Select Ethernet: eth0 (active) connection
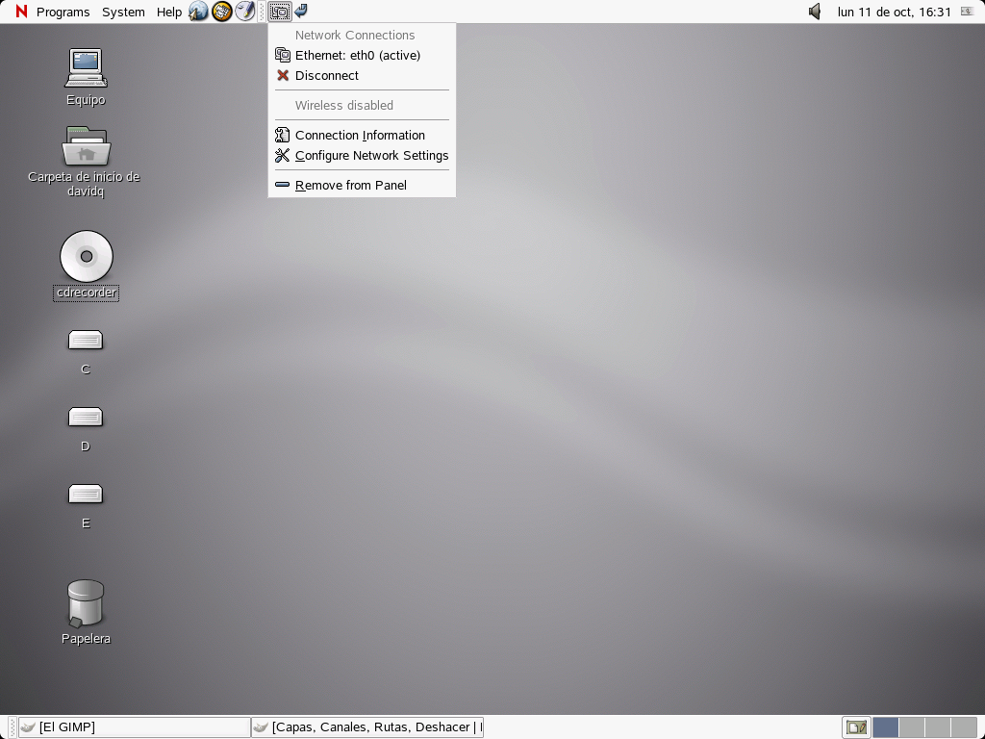985x739 pixels. pos(362,55)
